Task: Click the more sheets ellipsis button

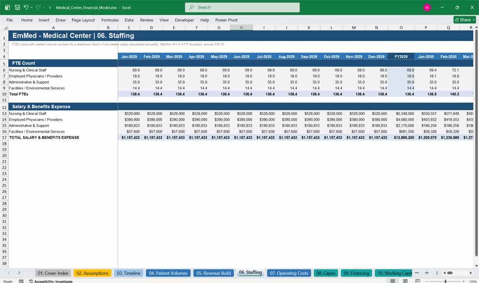Action: point(417,272)
